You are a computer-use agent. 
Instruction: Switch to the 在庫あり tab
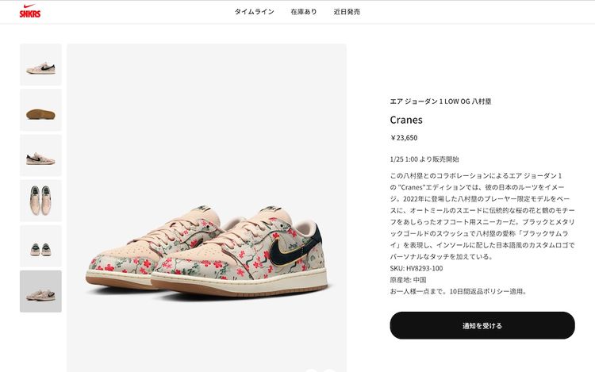(x=304, y=12)
